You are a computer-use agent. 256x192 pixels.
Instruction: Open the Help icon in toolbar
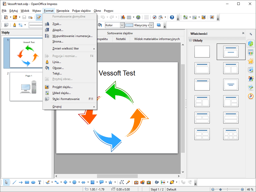click(172, 17)
